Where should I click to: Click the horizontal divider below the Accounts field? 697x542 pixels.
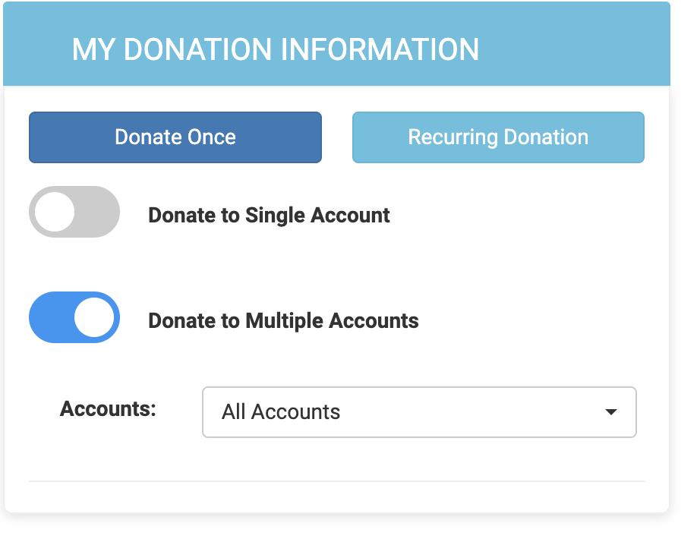click(x=336, y=481)
